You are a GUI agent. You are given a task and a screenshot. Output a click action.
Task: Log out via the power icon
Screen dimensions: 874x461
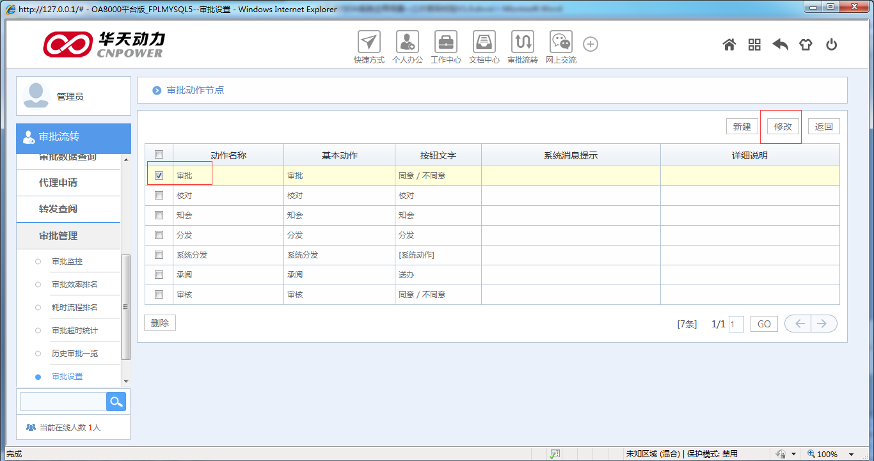click(x=831, y=45)
